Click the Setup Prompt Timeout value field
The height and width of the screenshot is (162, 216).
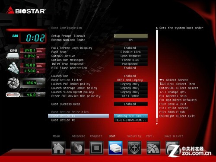coord(131,36)
